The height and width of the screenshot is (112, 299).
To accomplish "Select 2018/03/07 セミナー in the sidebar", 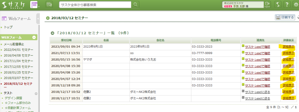I will [x=19, y=78].
